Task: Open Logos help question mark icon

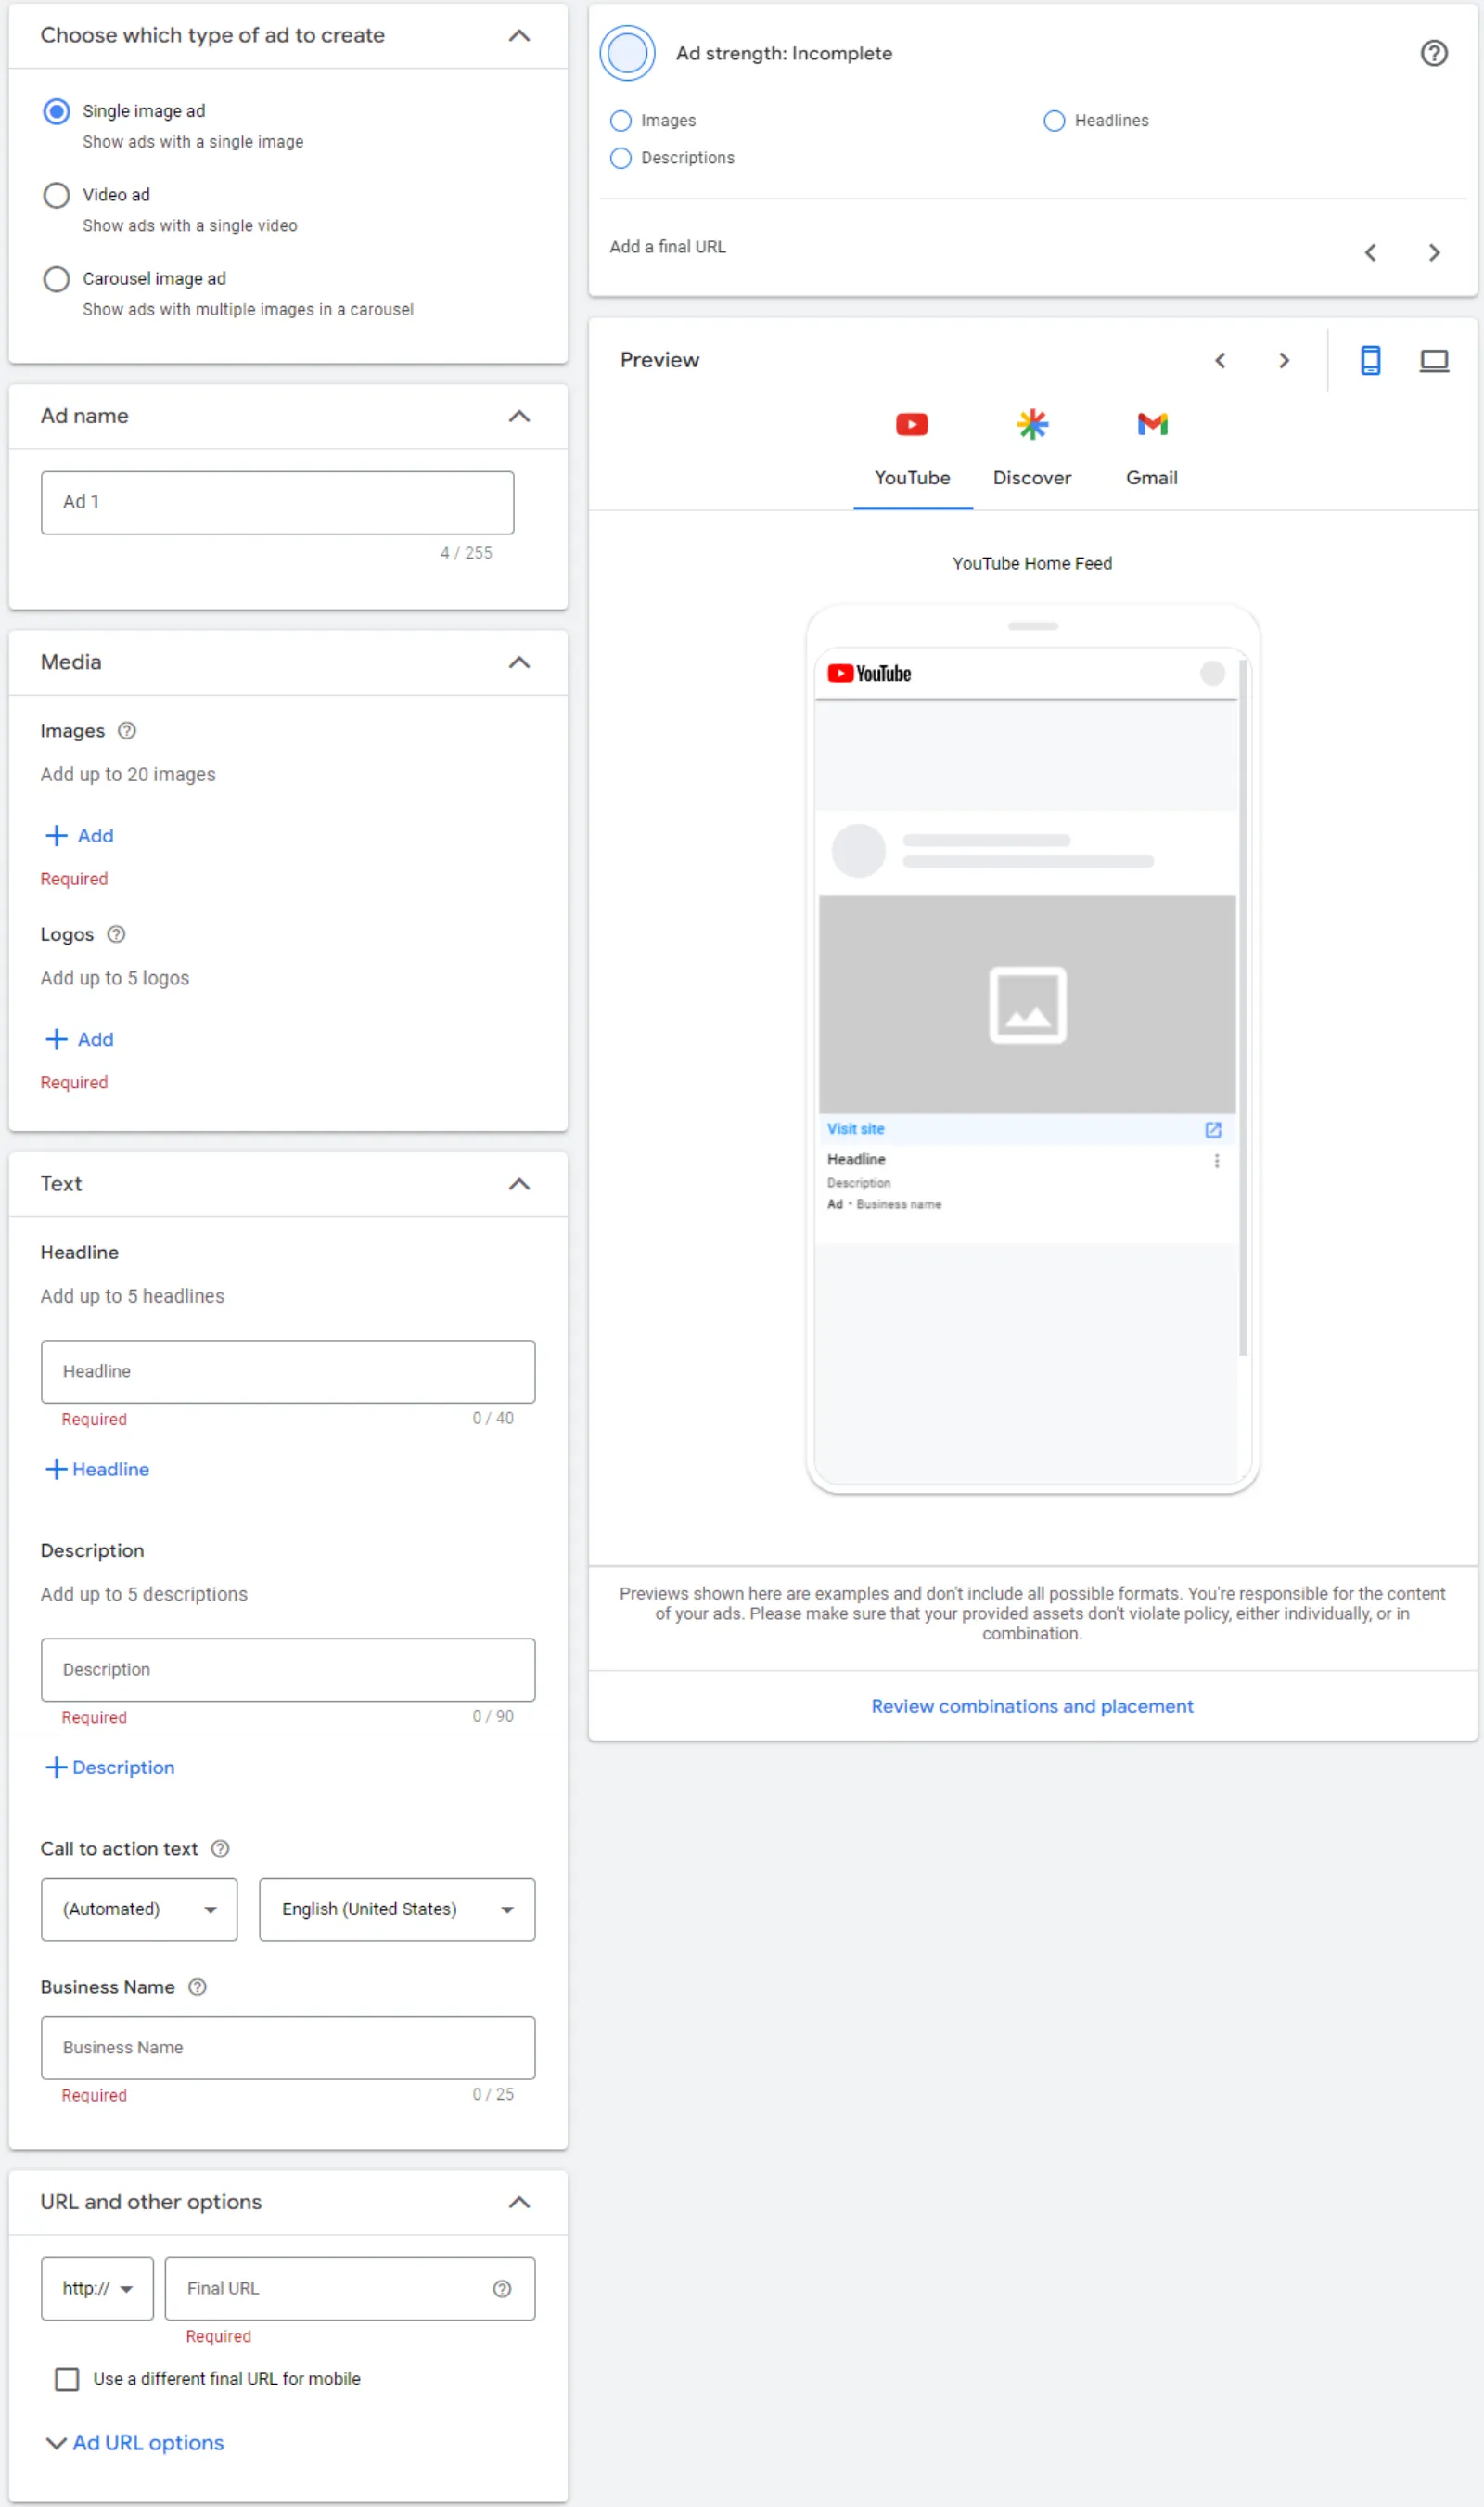Action: click(116, 934)
